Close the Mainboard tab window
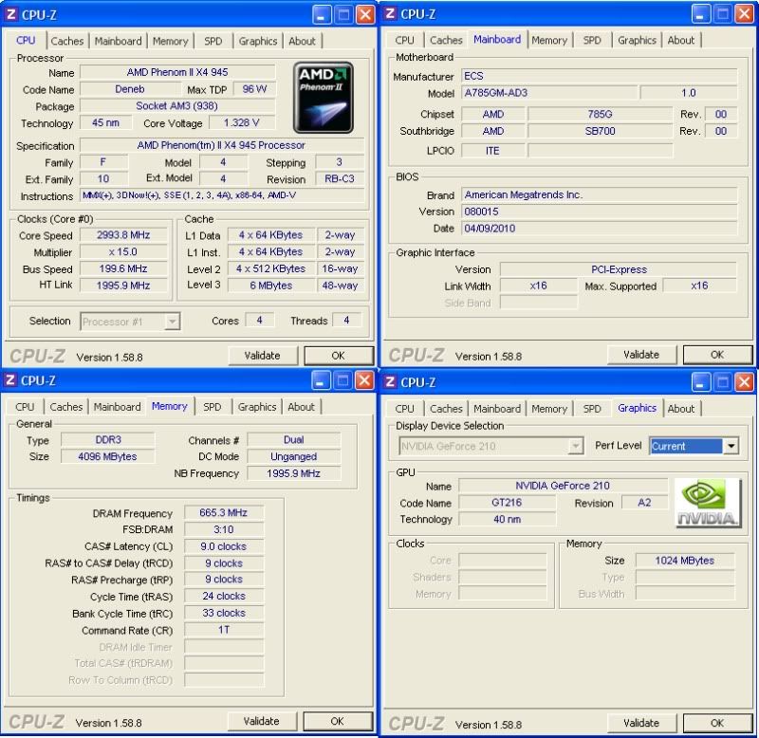Screen dimensions: 759x738 [745, 13]
